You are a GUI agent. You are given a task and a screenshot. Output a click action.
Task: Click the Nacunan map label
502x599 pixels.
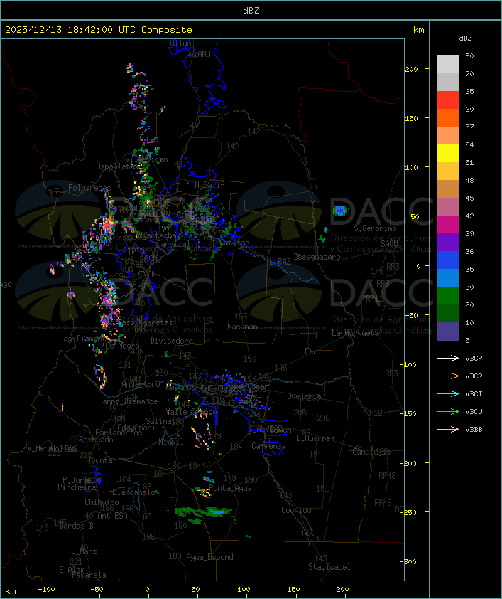tap(242, 327)
